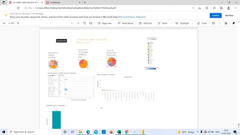240x135 pixels.
Task: Click the Save as icon
Action: click(x=226, y=23)
